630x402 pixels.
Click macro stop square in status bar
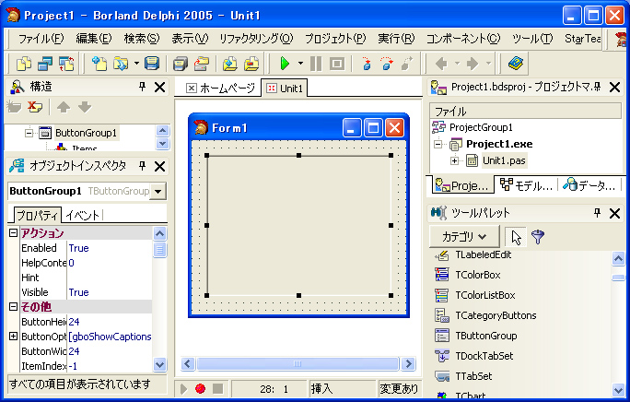point(217,388)
